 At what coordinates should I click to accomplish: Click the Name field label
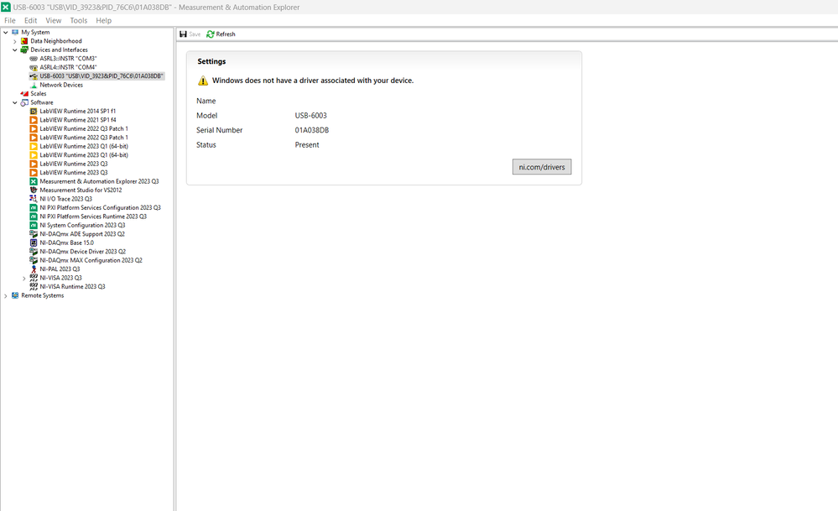tap(206, 101)
